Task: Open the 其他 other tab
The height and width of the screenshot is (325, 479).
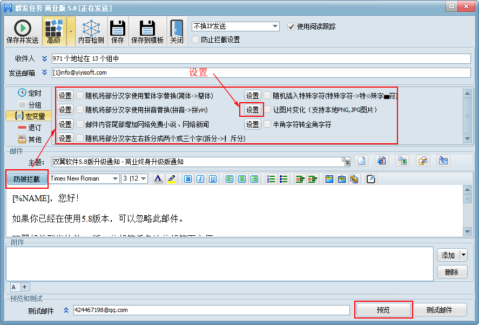Action: [x=29, y=139]
